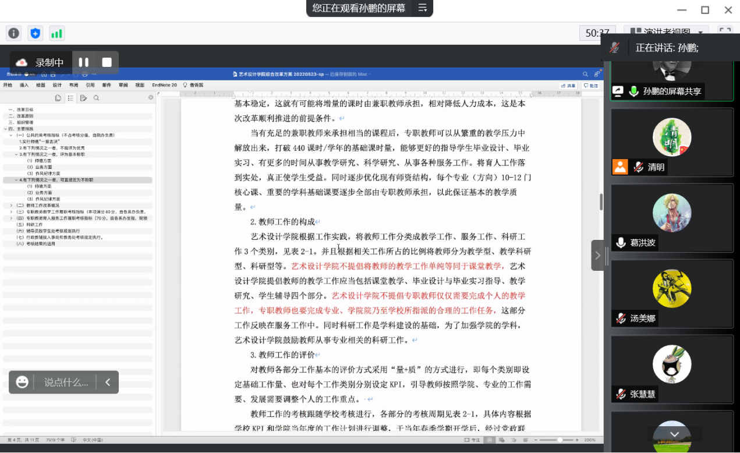Open the 审阅 ribbon tab in Word
Screen dimensions: 740x453
pos(123,85)
